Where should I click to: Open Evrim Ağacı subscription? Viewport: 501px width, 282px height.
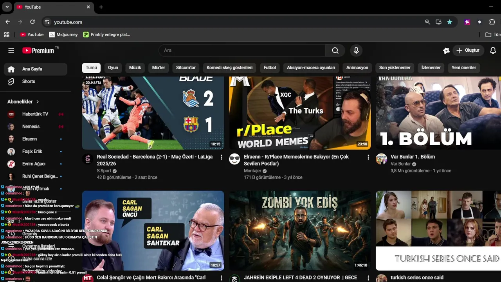[36, 164]
